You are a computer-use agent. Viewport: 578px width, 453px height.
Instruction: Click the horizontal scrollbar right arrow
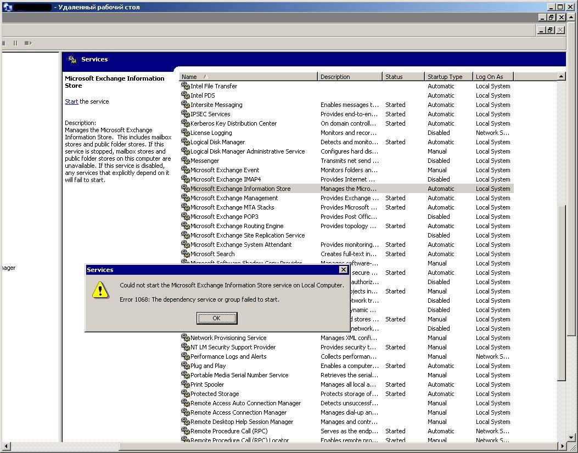point(562,446)
